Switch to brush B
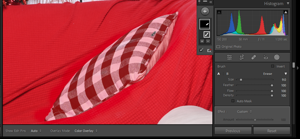The image size is (300, 139). 228,74
